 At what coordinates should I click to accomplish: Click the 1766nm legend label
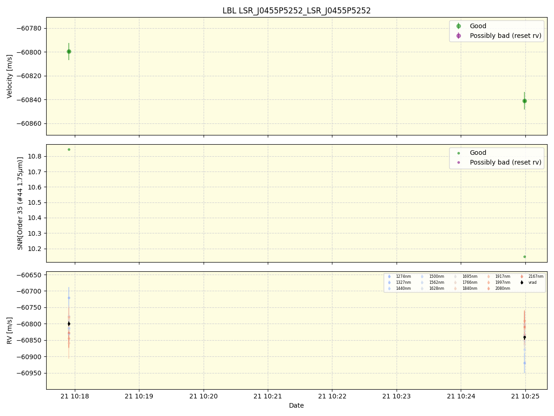pos(470,282)
